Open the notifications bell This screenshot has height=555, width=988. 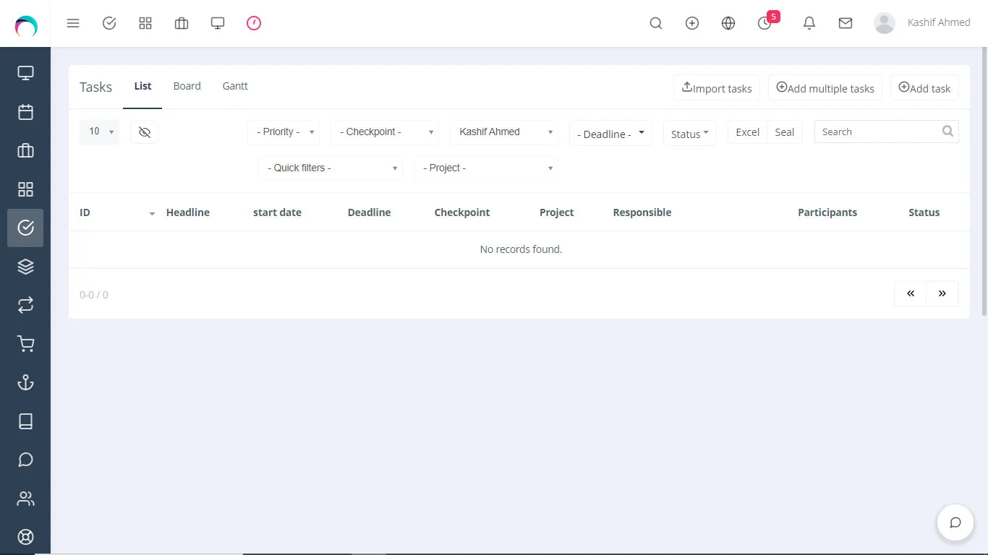pyautogui.click(x=809, y=23)
